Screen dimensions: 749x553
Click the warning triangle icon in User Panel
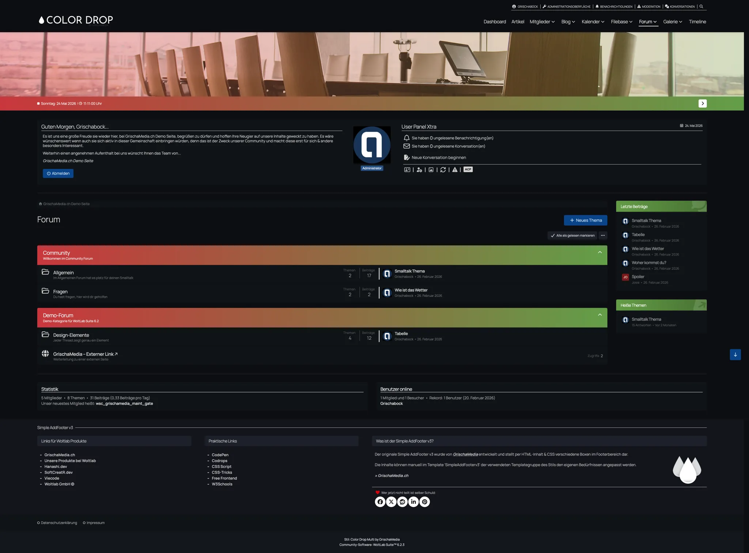(455, 169)
